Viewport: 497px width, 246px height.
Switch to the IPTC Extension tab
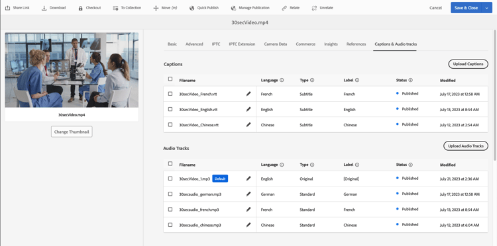(x=242, y=44)
